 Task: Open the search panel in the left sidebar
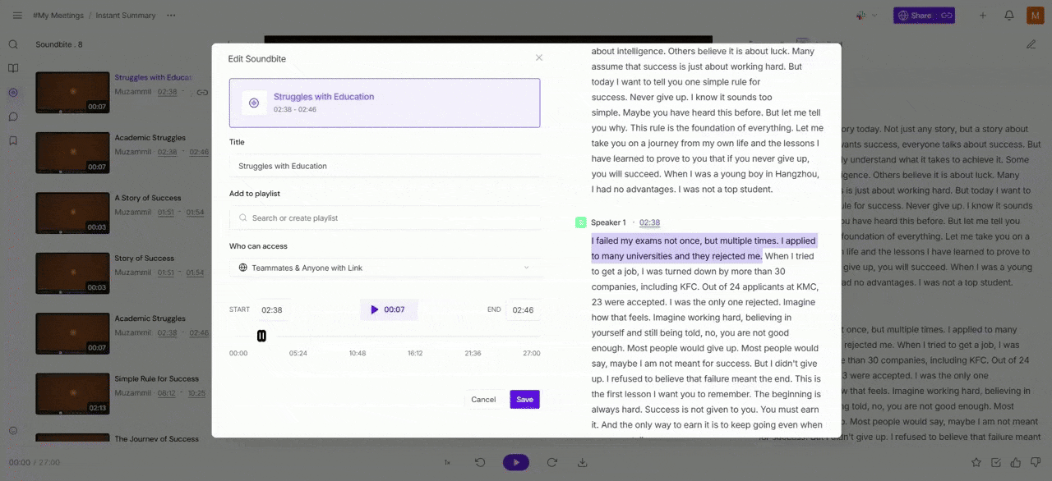13,44
